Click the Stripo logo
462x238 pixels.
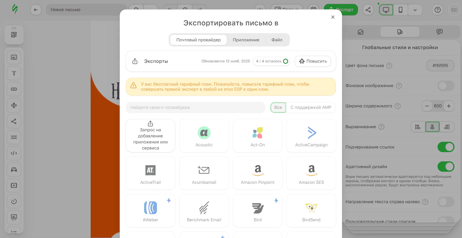click(x=15, y=9)
